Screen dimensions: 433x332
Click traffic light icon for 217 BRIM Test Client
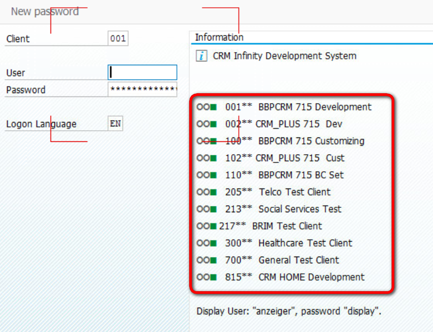click(207, 226)
